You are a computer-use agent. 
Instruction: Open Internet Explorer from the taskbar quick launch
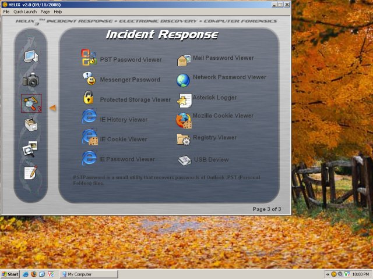[x=26, y=274]
